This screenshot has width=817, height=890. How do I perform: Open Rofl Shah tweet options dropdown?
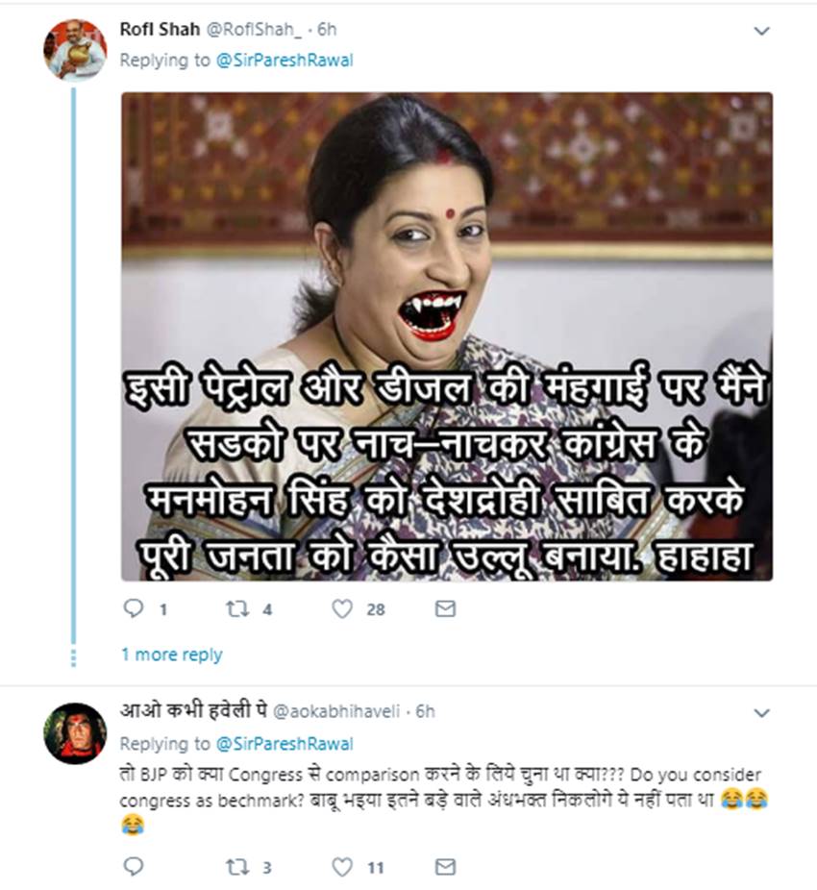tap(761, 32)
